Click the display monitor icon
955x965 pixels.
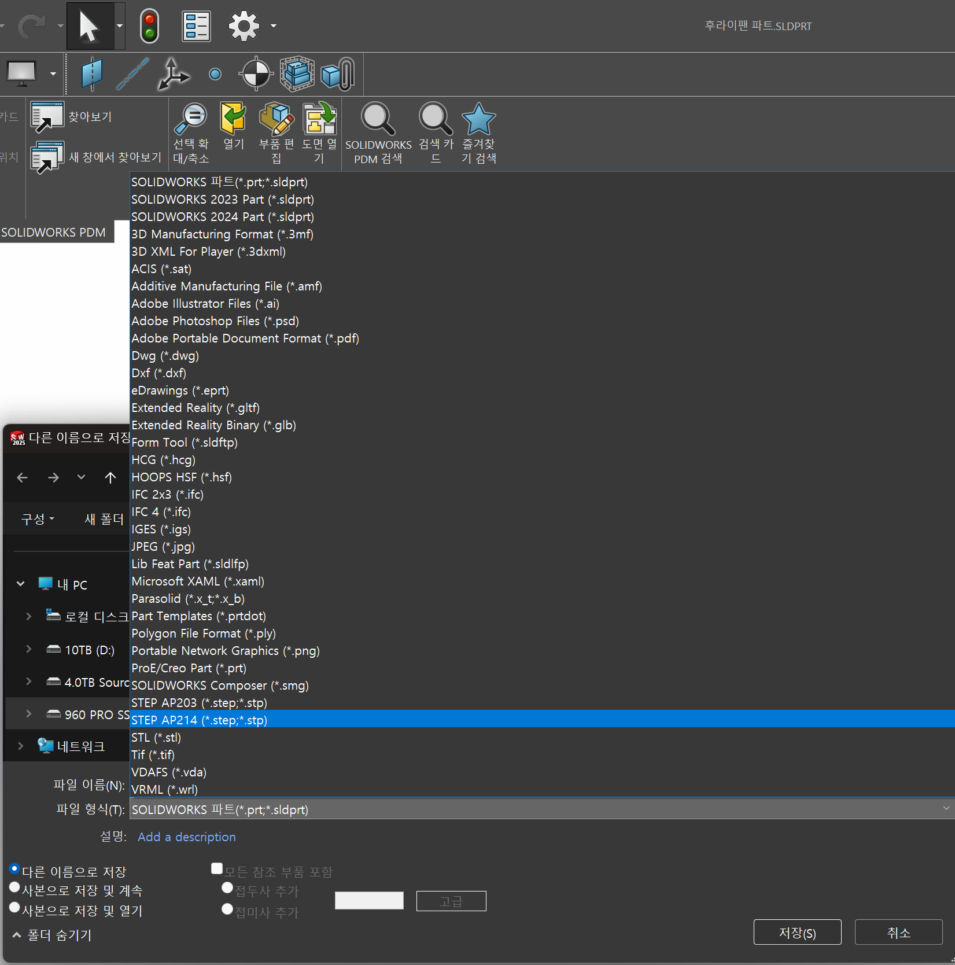22,73
